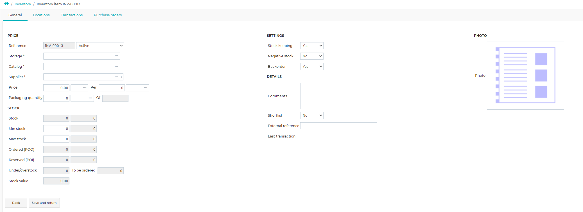Open Supplier lookup ellipsis icon
The height and width of the screenshot is (212, 583).
[116, 77]
